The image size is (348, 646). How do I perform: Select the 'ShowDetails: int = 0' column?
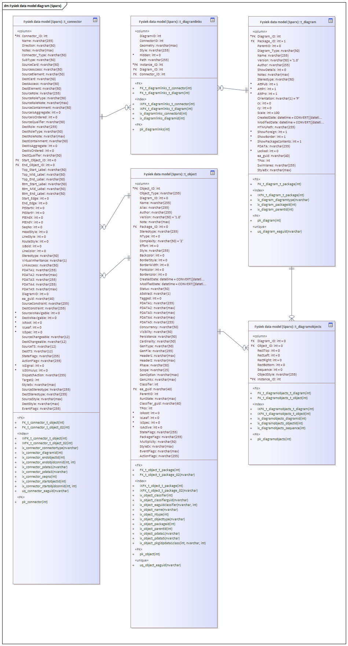[x=272, y=70]
